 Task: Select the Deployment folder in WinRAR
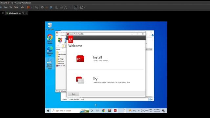[x=61, y=54]
